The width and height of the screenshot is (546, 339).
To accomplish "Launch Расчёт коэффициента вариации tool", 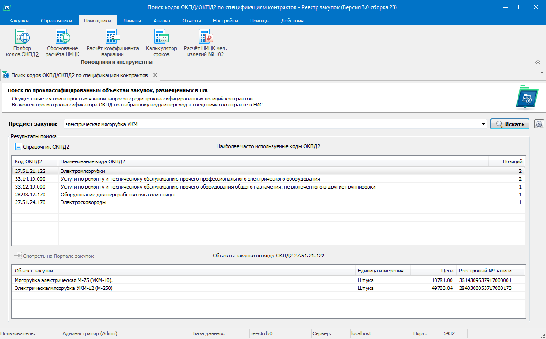I will (112, 43).
